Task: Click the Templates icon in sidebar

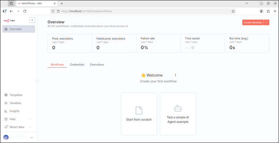Action: tap(6, 95)
